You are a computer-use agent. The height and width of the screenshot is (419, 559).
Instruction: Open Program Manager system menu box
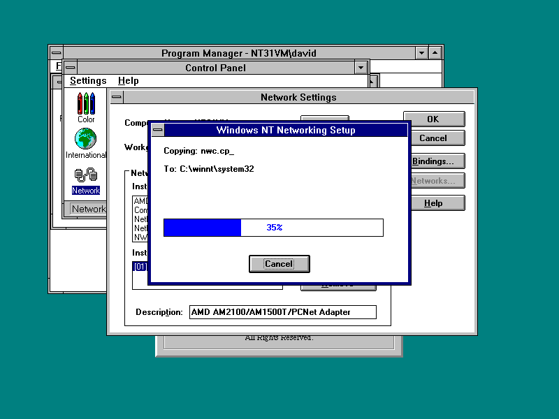pyautogui.click(x=56, y=53)
